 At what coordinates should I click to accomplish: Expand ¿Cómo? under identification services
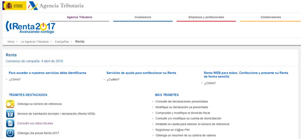click(15, 80)
